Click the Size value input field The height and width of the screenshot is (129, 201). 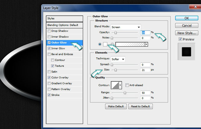click(145, 70)
